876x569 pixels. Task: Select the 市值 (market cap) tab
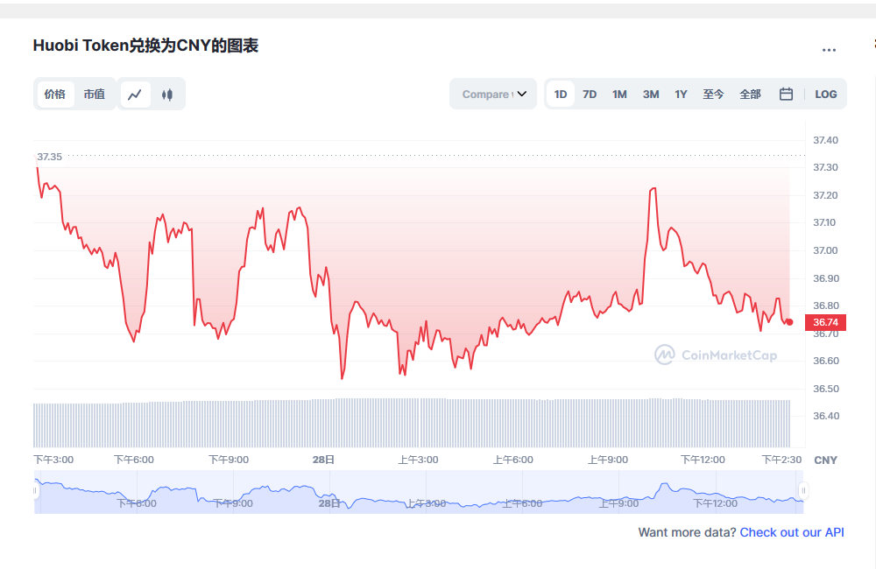point(95,95)
